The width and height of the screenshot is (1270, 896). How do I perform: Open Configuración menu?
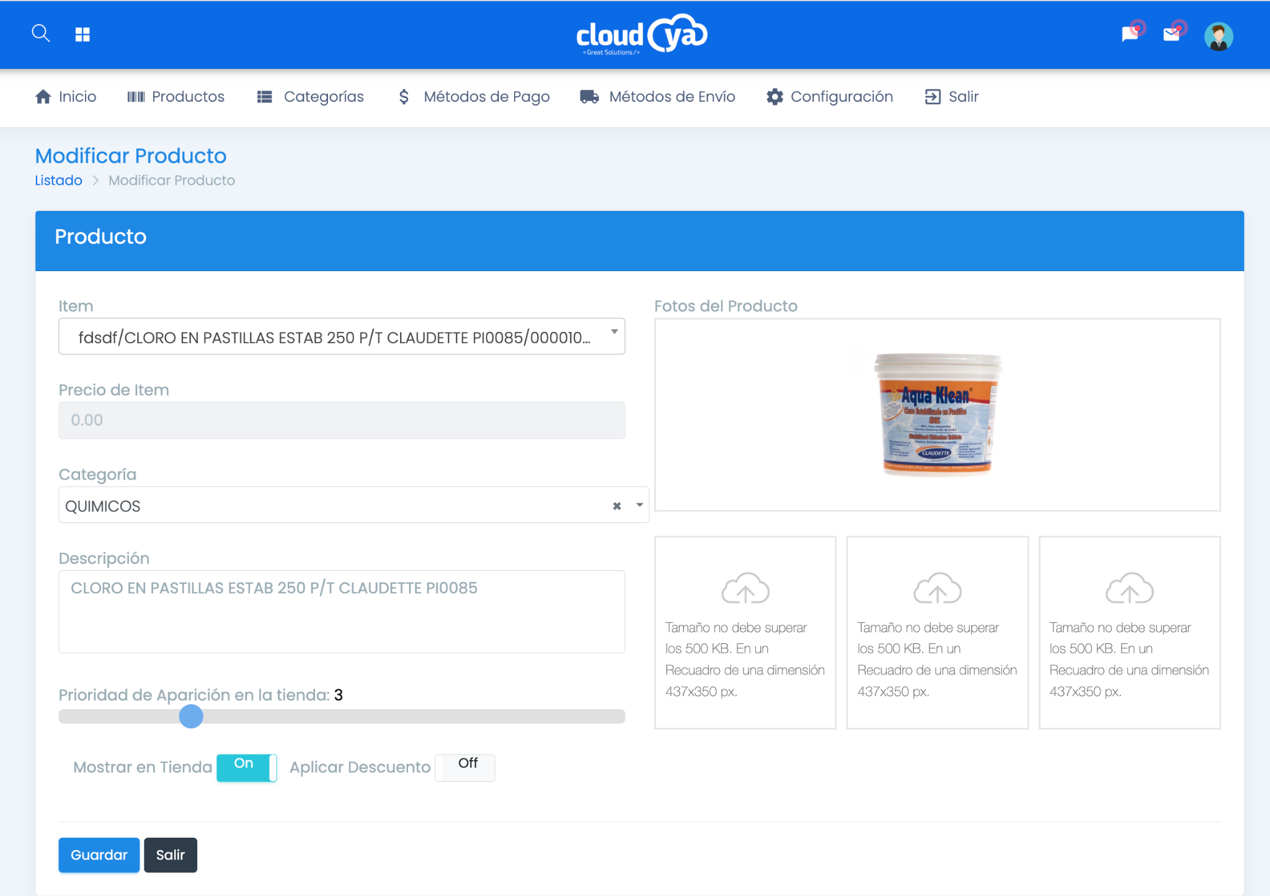830,97
